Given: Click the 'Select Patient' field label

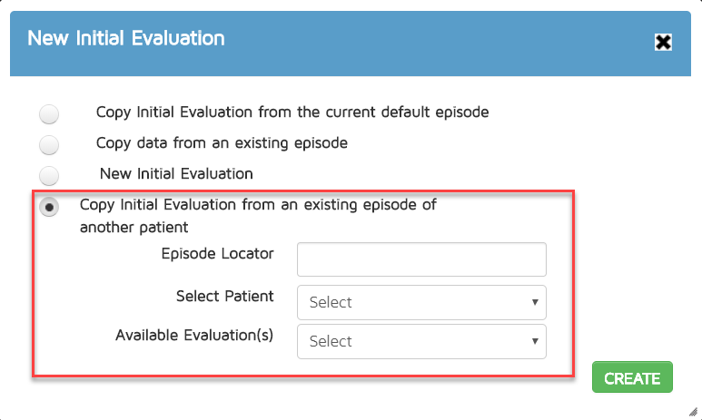Looking at the screenshot, I should pos(224,296).
